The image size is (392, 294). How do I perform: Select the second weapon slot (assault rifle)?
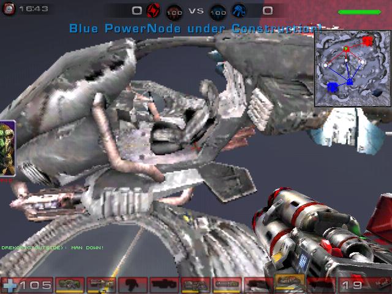(x=101, y=285)
